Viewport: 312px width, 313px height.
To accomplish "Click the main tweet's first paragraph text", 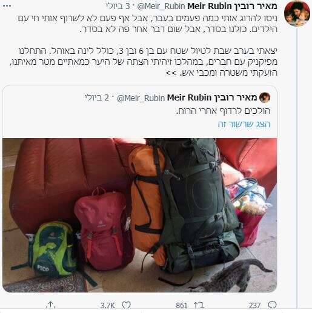I will point(147,24).
